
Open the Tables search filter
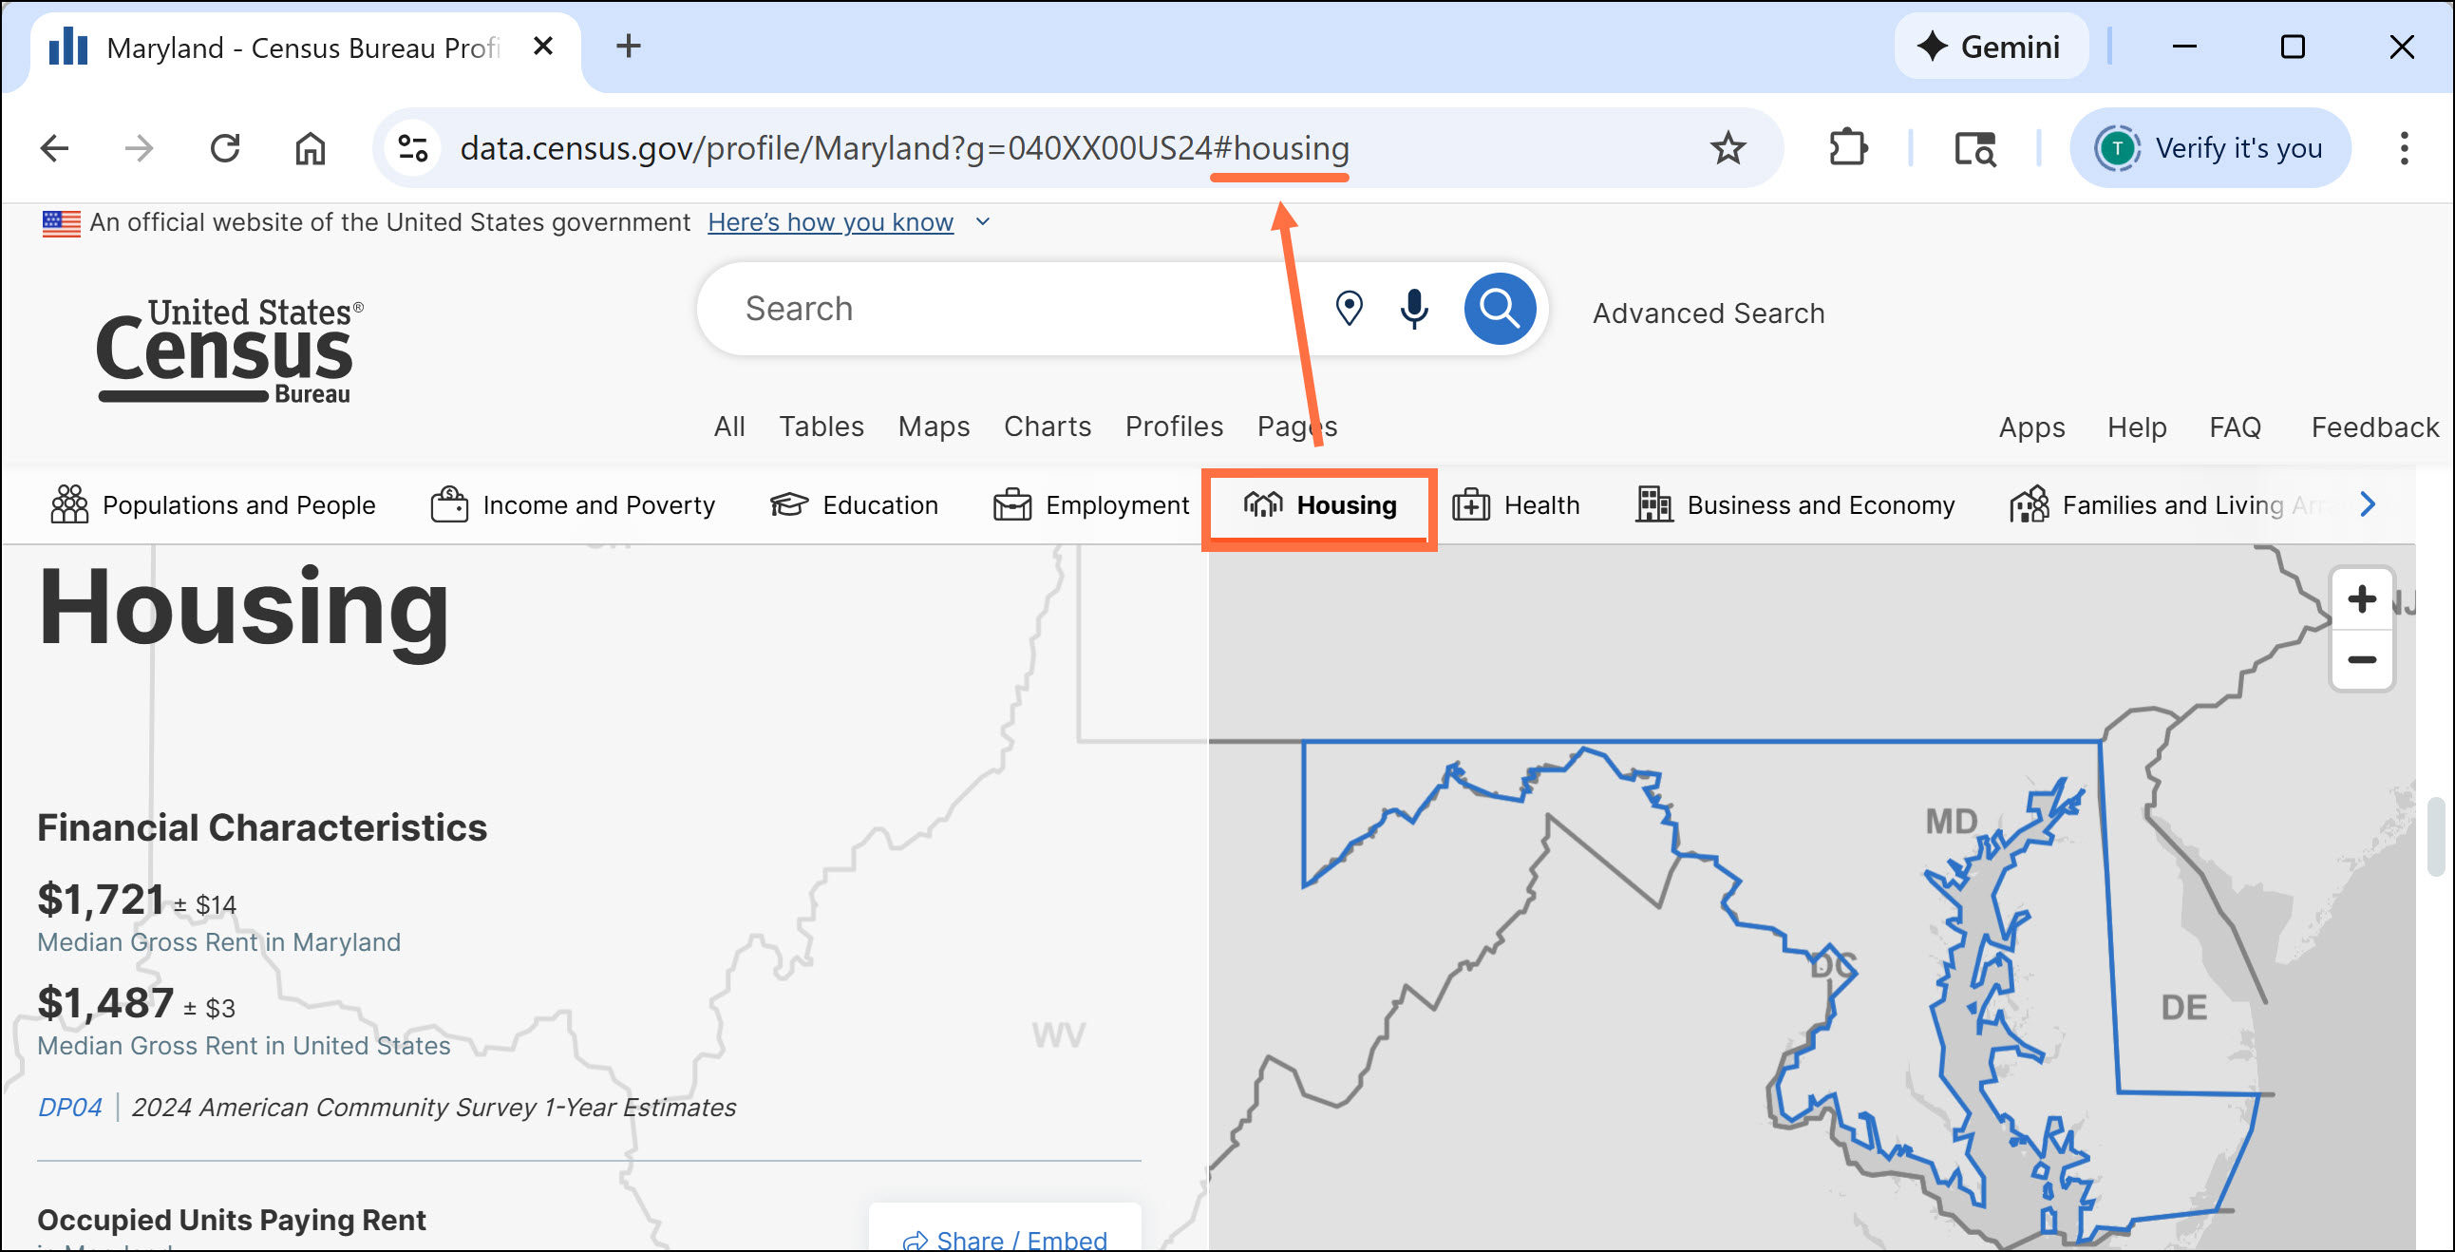pyautogui.click(x=821, y=427)
